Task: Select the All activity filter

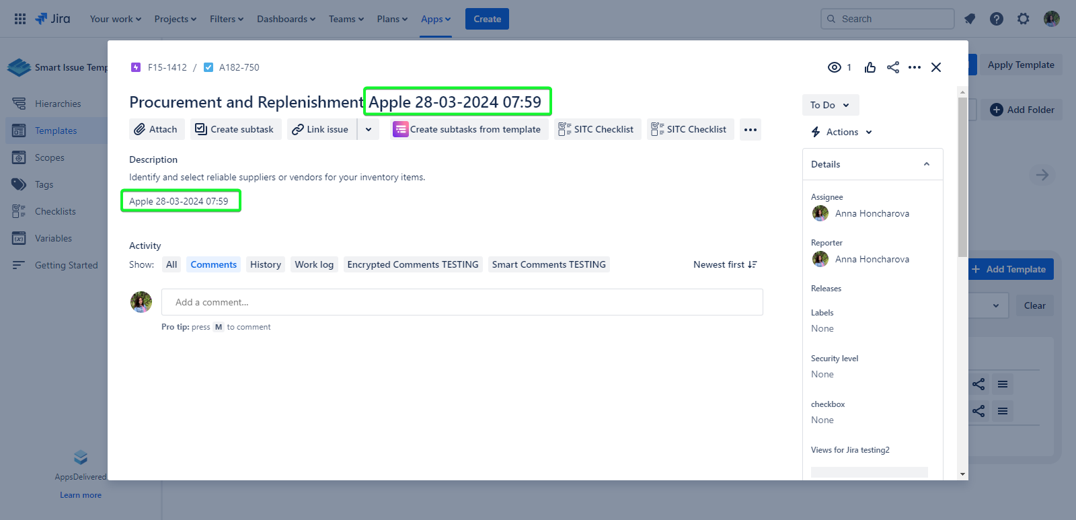Action: pyautogui.click(x=171, y=264)
